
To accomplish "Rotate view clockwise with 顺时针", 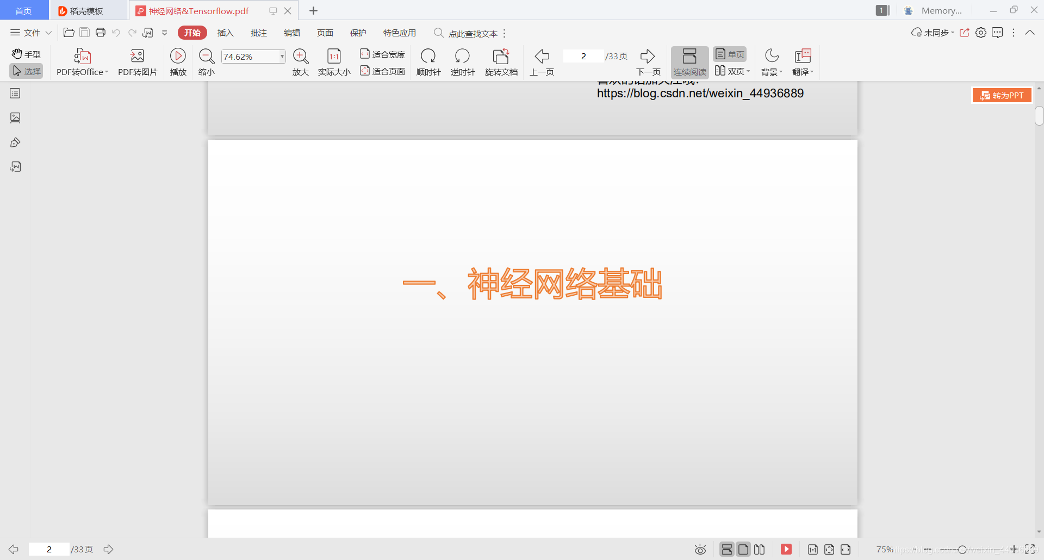I will click(x=428, y=62).
